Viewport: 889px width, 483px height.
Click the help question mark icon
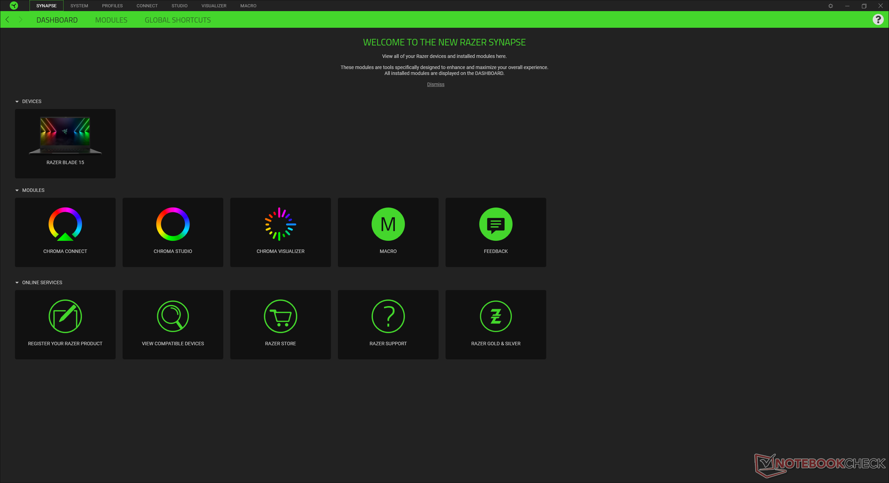pos(878,19)
